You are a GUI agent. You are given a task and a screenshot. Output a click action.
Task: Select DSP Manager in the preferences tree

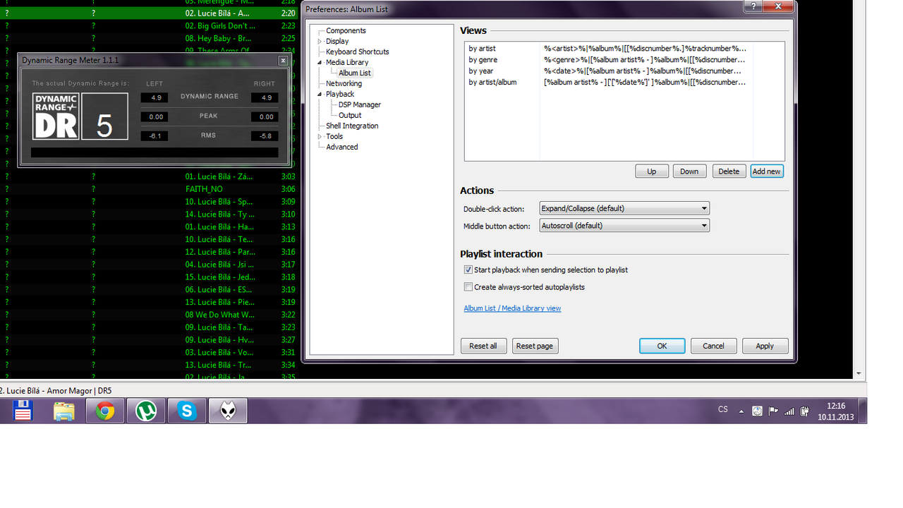click(360, 104)
